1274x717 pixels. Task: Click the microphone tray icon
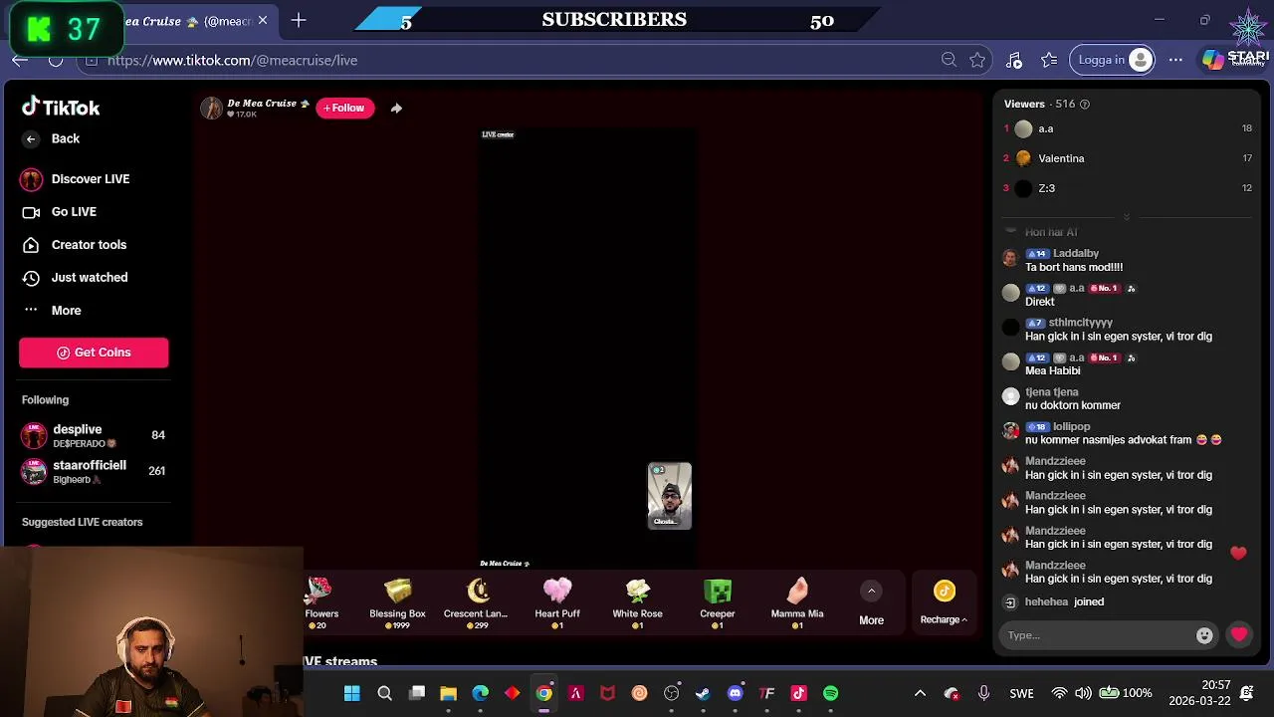click(983, 693)
